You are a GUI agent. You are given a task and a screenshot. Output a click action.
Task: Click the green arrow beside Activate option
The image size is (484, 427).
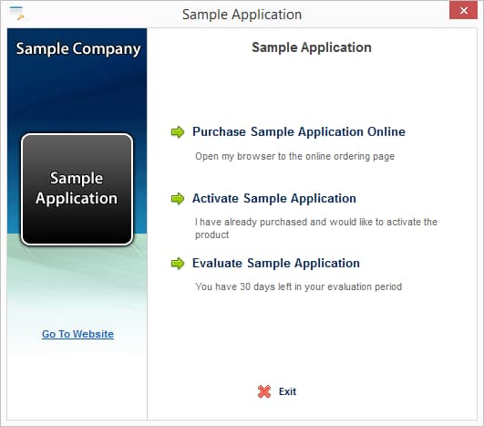tap(178, 199)
